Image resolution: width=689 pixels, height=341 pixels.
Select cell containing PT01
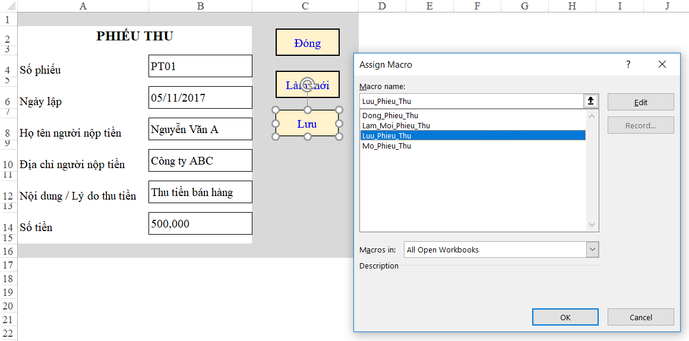click(200, 66)
